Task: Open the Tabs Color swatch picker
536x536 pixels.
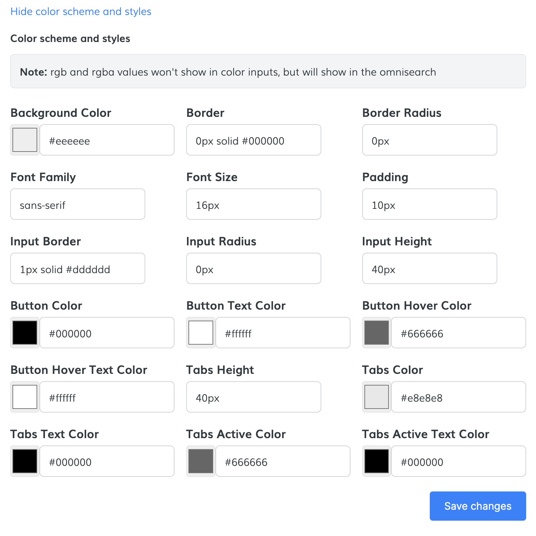Action: pos(377,397)
